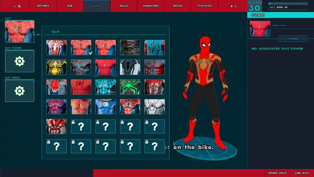Click the Level 30 indicator
Screen dimensions: 314x177
[x=254, y=6]
